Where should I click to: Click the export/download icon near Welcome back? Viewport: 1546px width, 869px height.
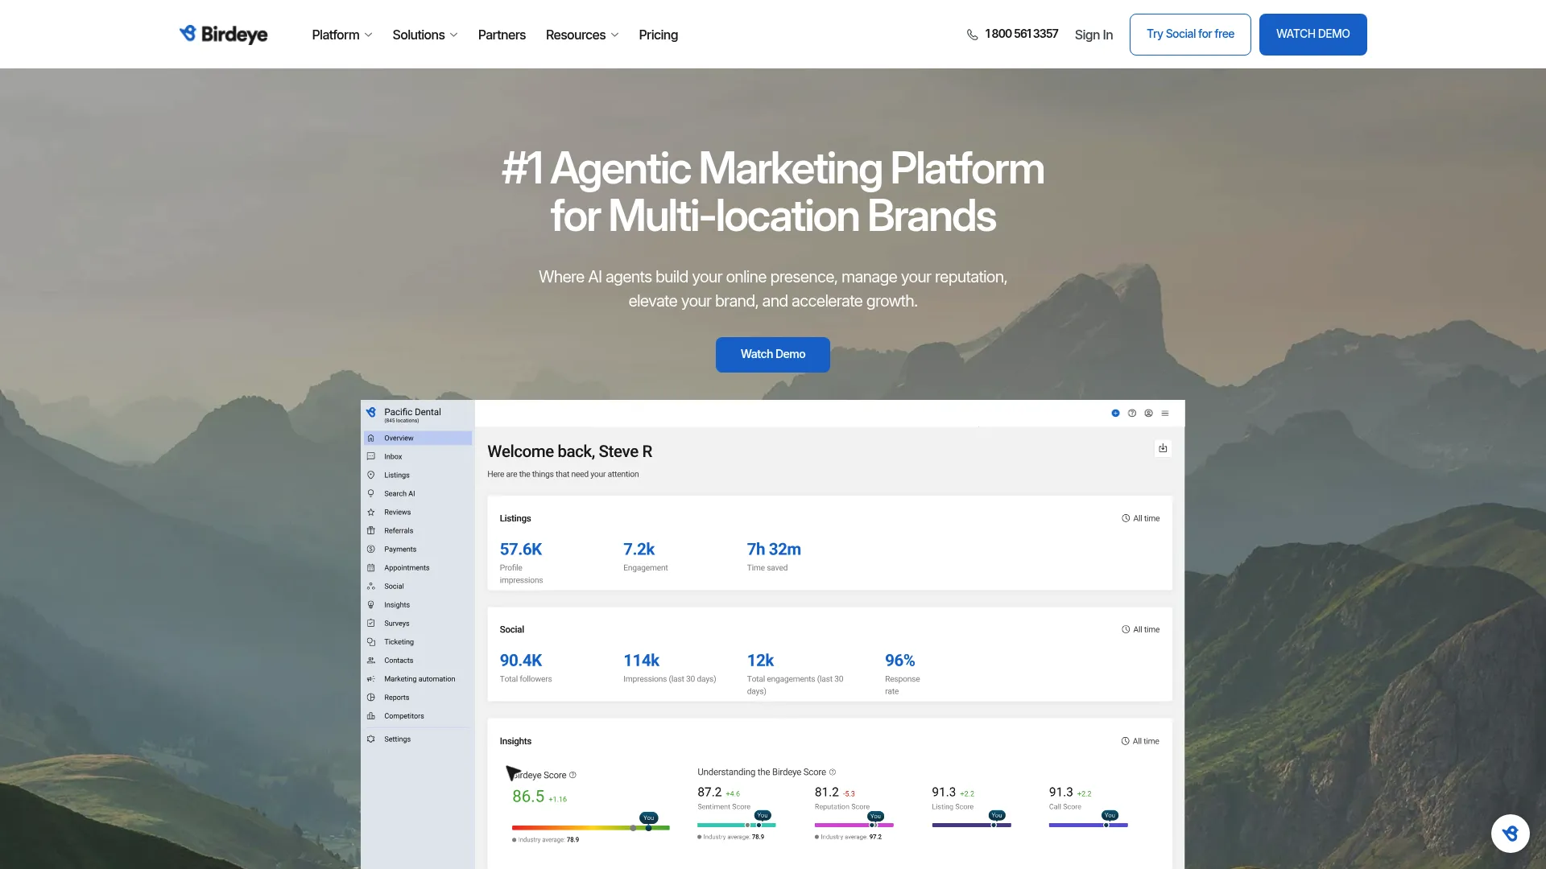[x=1163, y=447]
